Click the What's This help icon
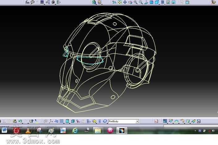The width and height of the screenshot is (218, 145). coord(31,121)
